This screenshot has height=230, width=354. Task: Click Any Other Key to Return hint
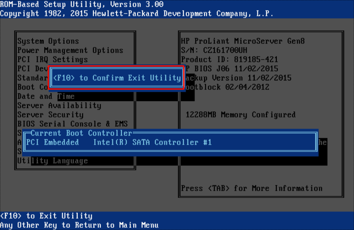click(x=79, y=225)
